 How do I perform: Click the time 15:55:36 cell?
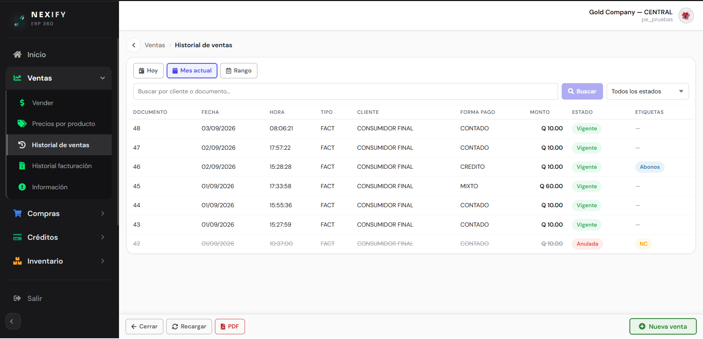[281, 205]
